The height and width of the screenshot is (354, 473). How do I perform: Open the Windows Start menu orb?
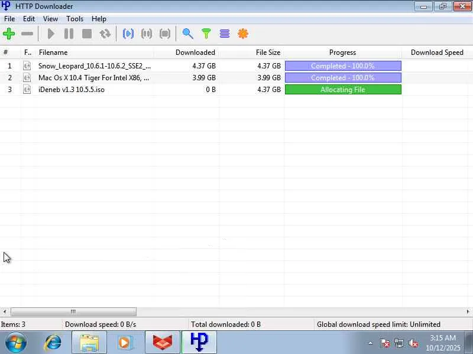[16, 342]
